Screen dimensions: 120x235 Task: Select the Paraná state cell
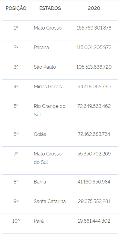(41, 47)
